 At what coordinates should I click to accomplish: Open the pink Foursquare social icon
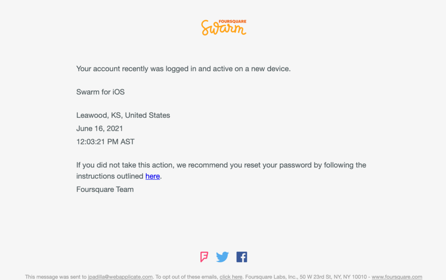[204, 257]
